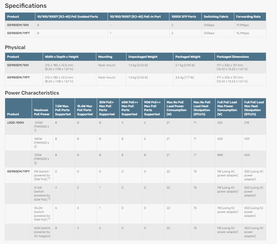Click "Full PoE Load Max Heat Dissipation" header

(254, 108)
